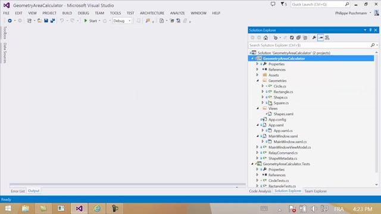Open Internet Explorer from the taskbar
This screenshot has height=214, width=381.
tap(97, 209)
